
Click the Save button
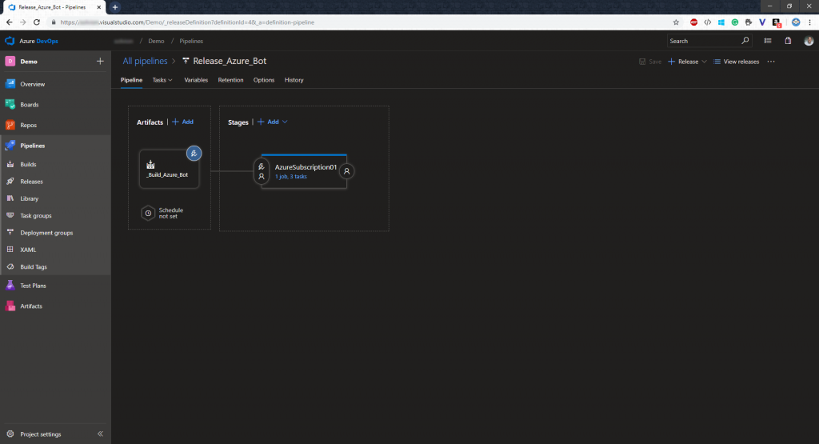650,62
